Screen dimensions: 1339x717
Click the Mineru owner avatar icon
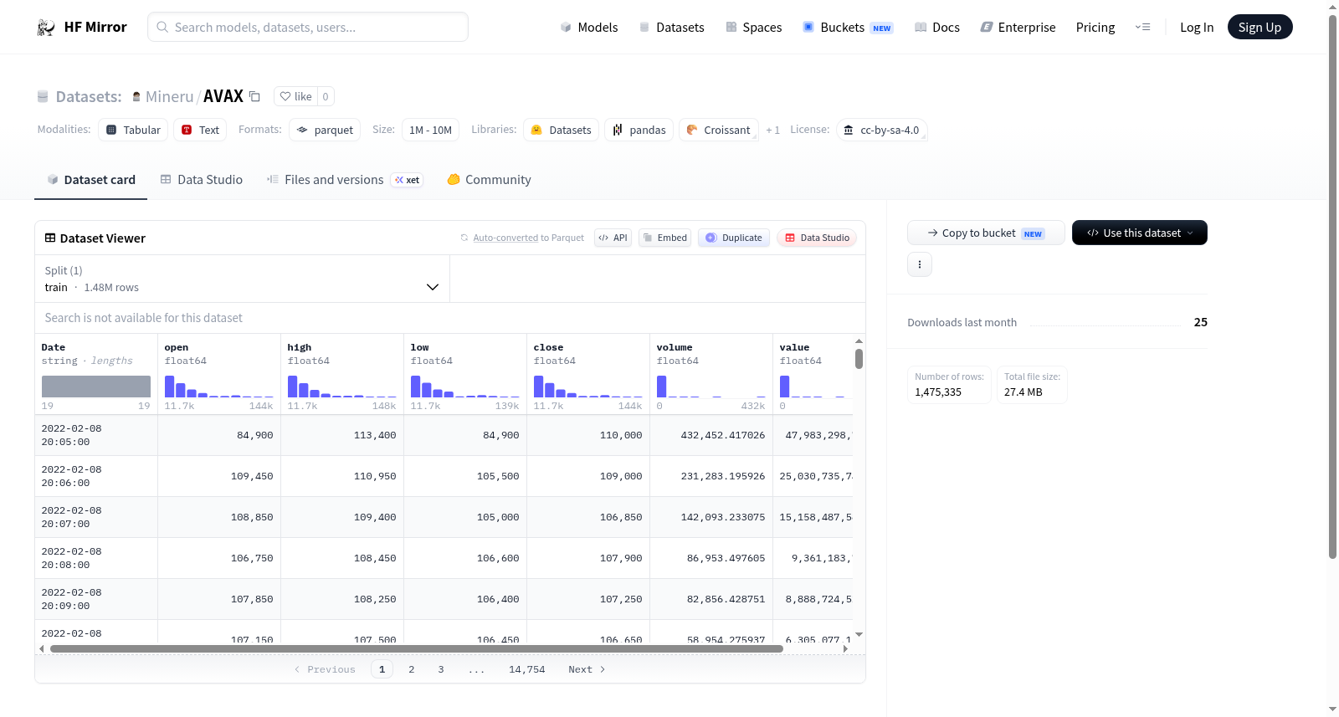(x=136, y=97)
